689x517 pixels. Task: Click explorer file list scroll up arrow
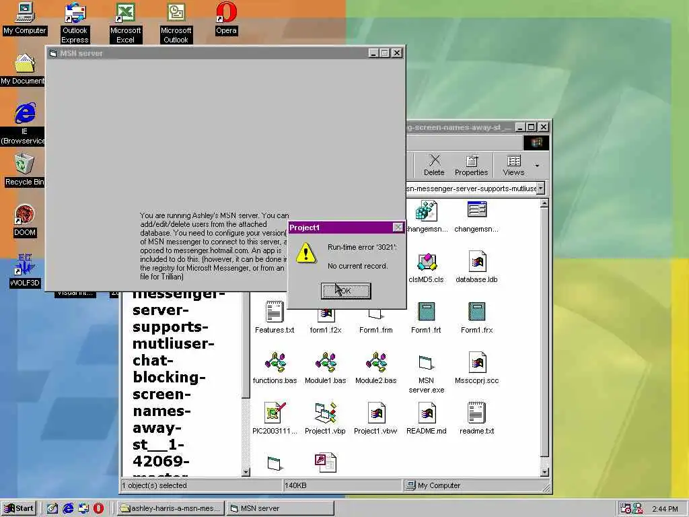[544, 203]
